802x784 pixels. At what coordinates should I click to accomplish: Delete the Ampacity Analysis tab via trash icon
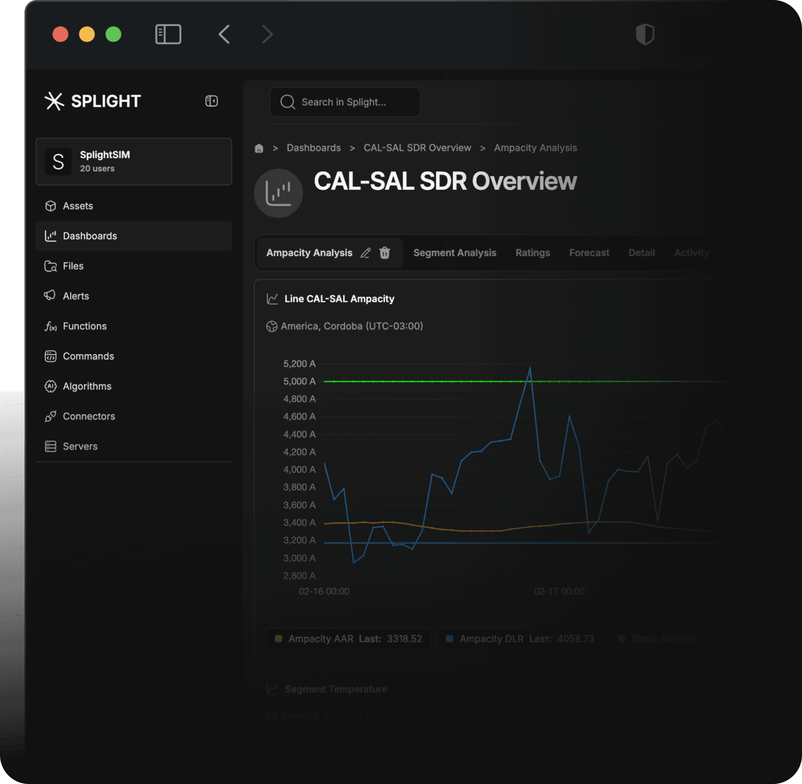click(384, 253)
